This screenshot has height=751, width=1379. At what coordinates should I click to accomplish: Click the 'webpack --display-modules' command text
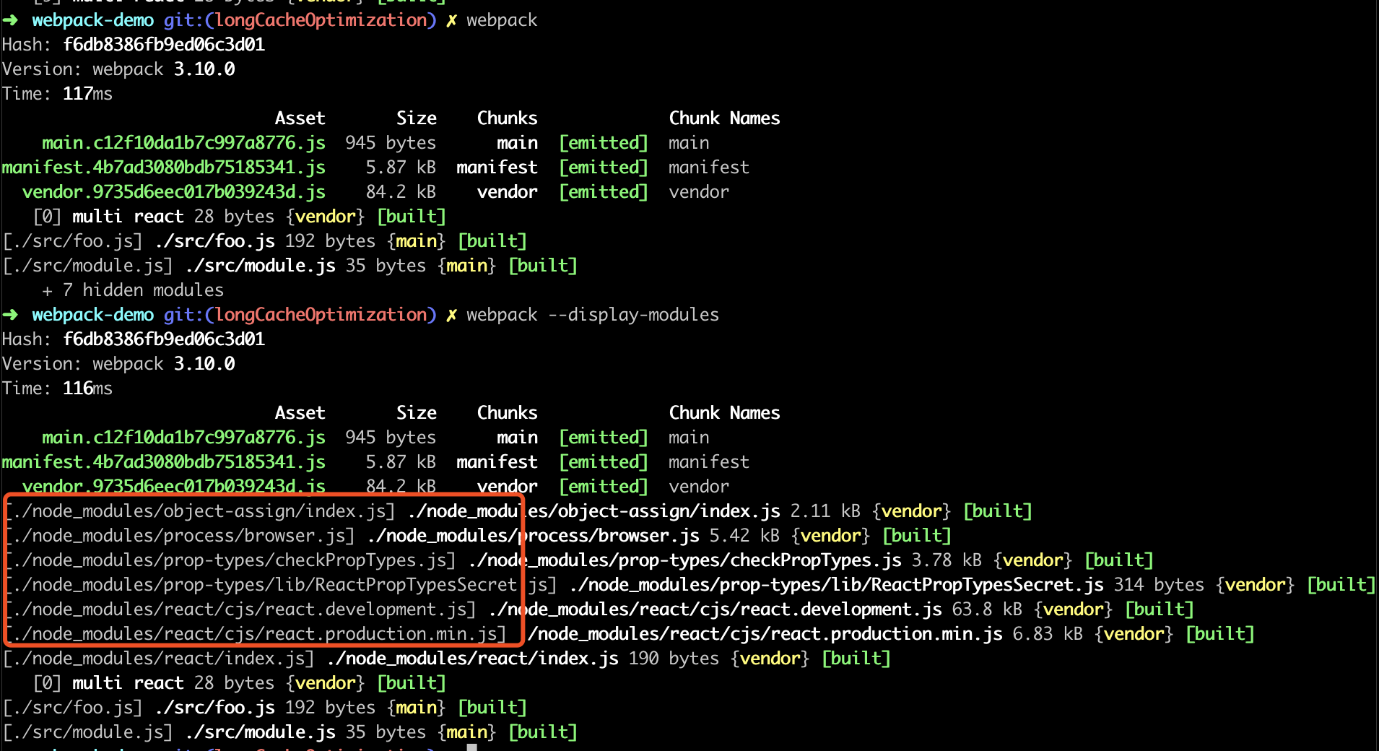[592, 315]
